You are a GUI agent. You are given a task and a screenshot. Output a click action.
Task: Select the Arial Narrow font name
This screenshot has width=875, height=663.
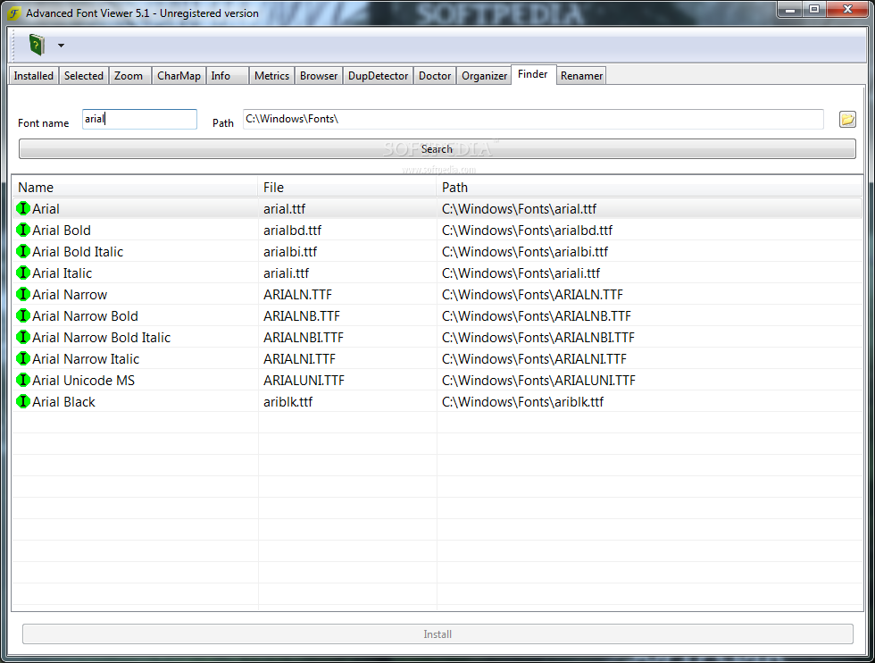point(70,294)
